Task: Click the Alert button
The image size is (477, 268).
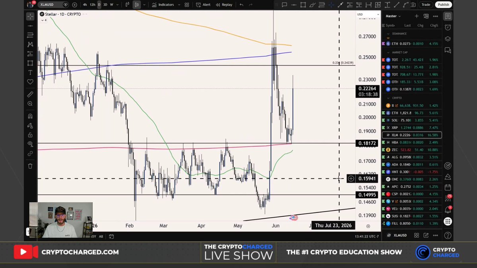Action: (x=204, y=5)
